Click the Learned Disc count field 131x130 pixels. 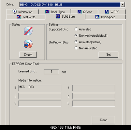coord(51,72)
